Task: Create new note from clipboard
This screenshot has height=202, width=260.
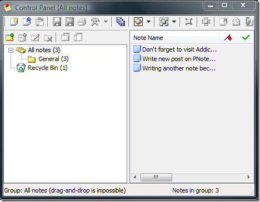Action: [x=39, y=22]
